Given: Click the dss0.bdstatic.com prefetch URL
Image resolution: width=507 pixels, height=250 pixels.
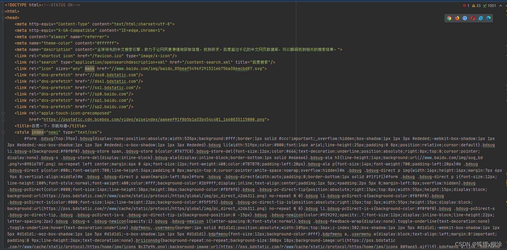Looking at the screenshot, I should point(115,75).
